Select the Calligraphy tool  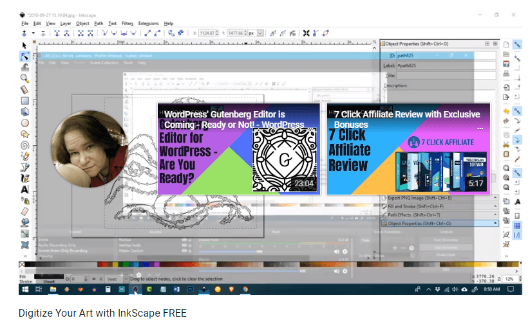click(24, 179)
